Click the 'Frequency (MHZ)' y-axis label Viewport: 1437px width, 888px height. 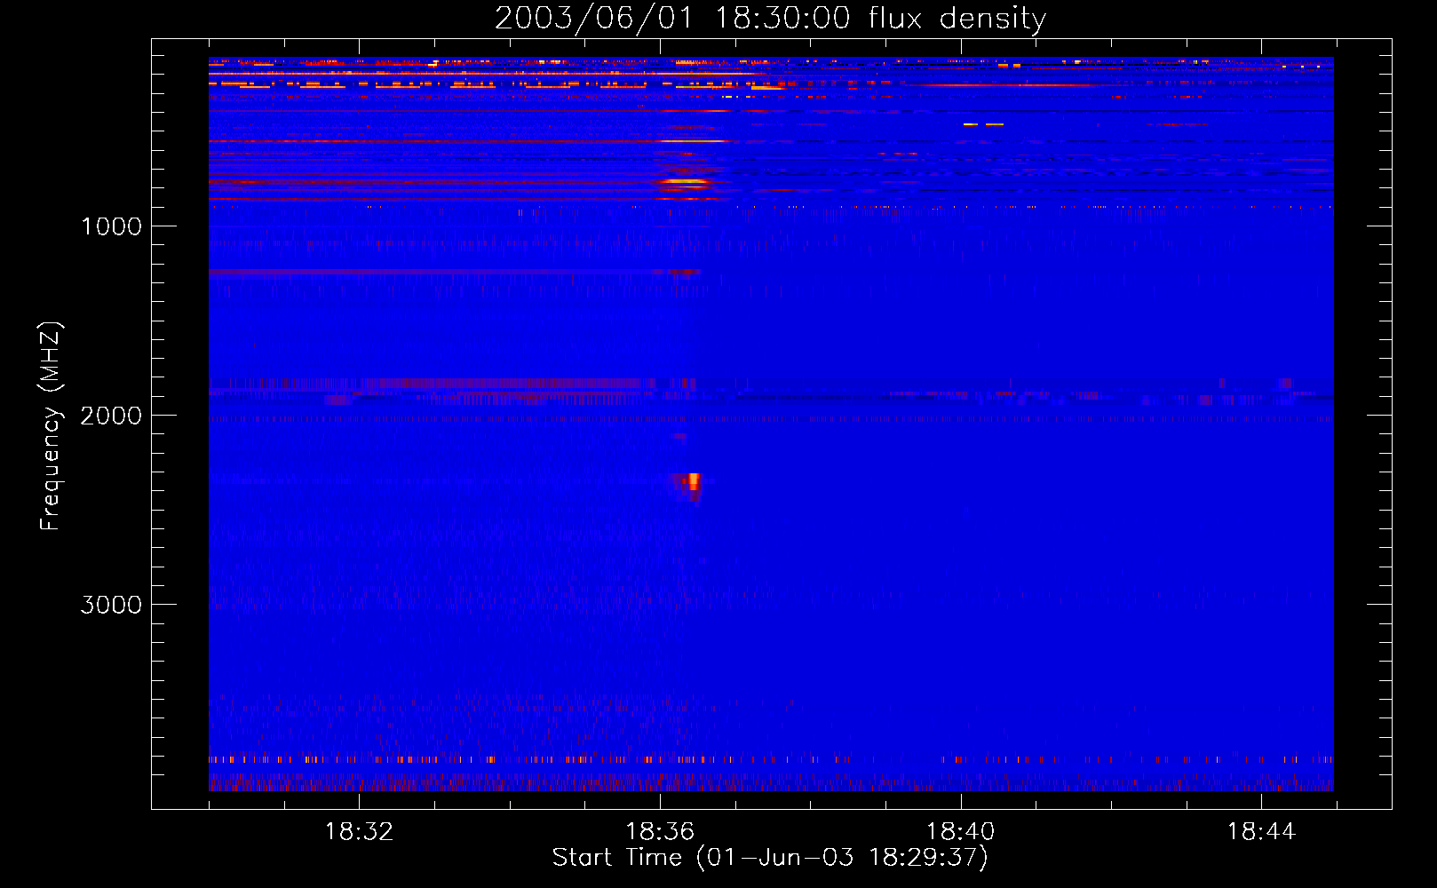point(51,426)
